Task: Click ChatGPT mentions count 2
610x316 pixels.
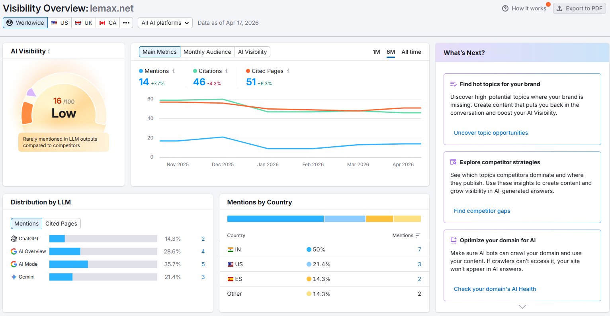Action: click(203, 239)
